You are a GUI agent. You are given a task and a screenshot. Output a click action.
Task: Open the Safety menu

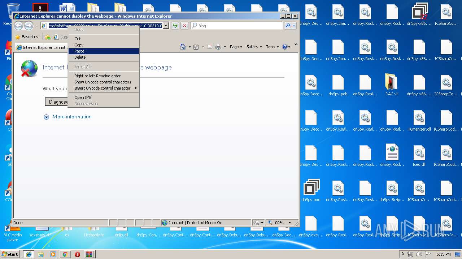254,47
